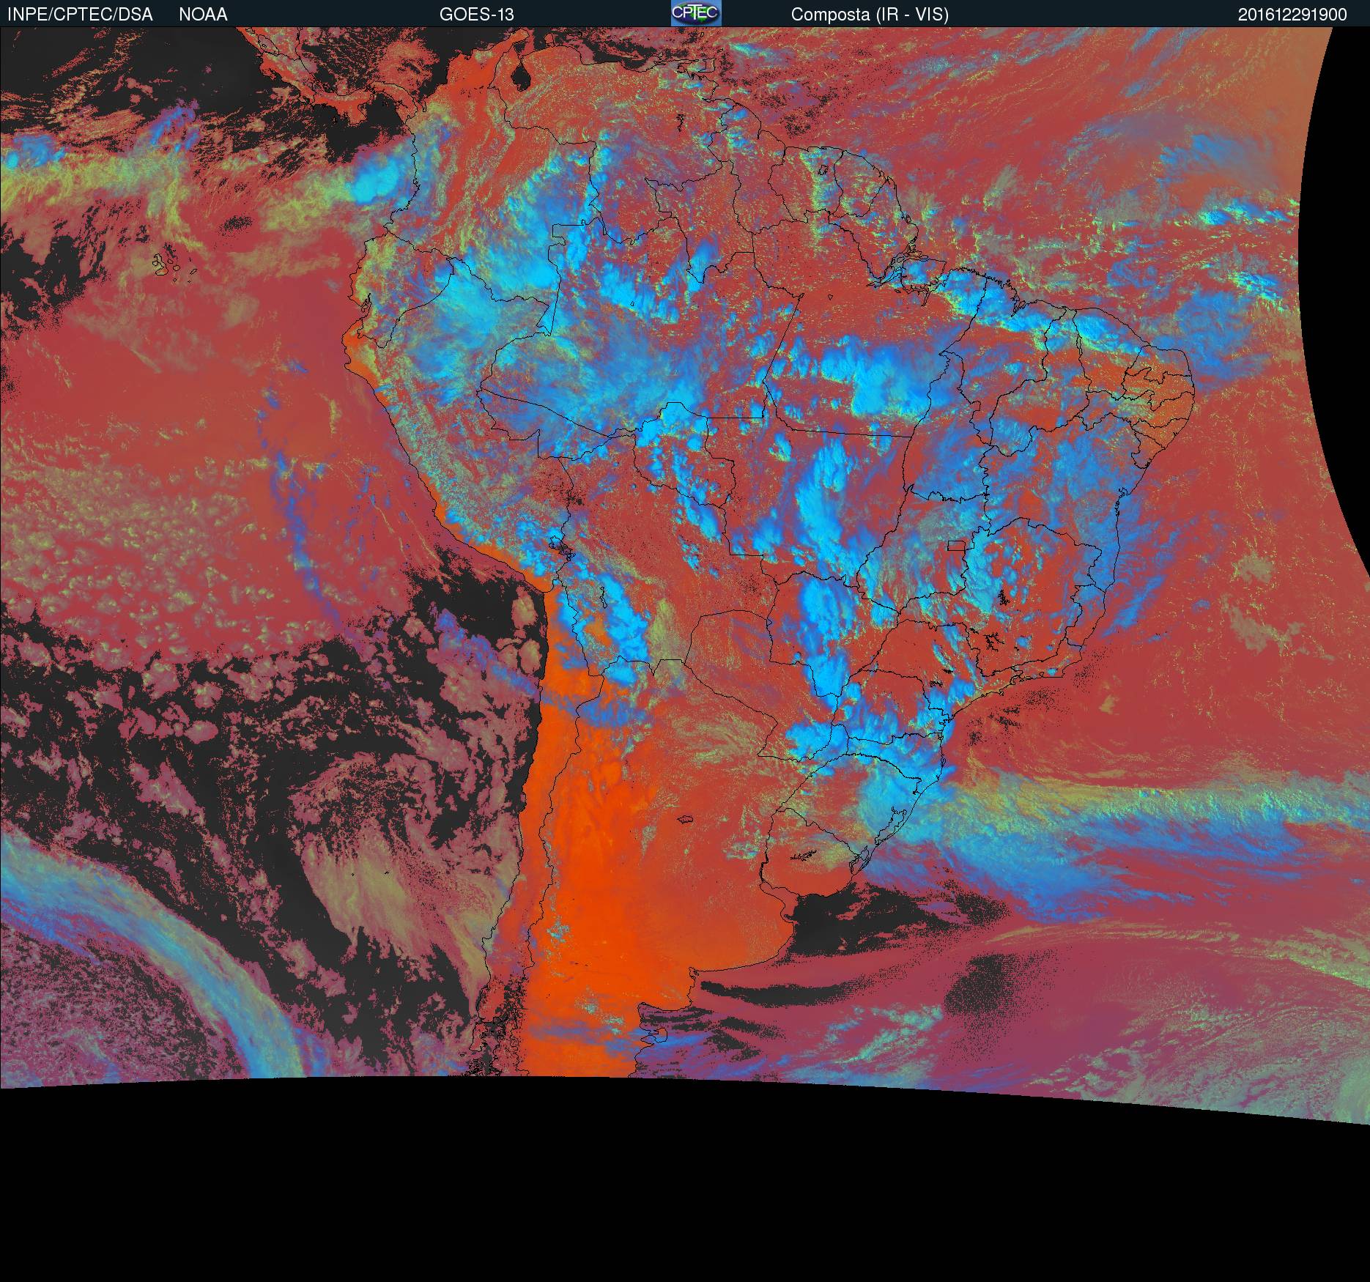Click Lake Maracaibo's outline in northern Venezuela
Image resolution: width=1370 pixels, height=1282 pixels.
pyautogui.click(x=522, y=76)
